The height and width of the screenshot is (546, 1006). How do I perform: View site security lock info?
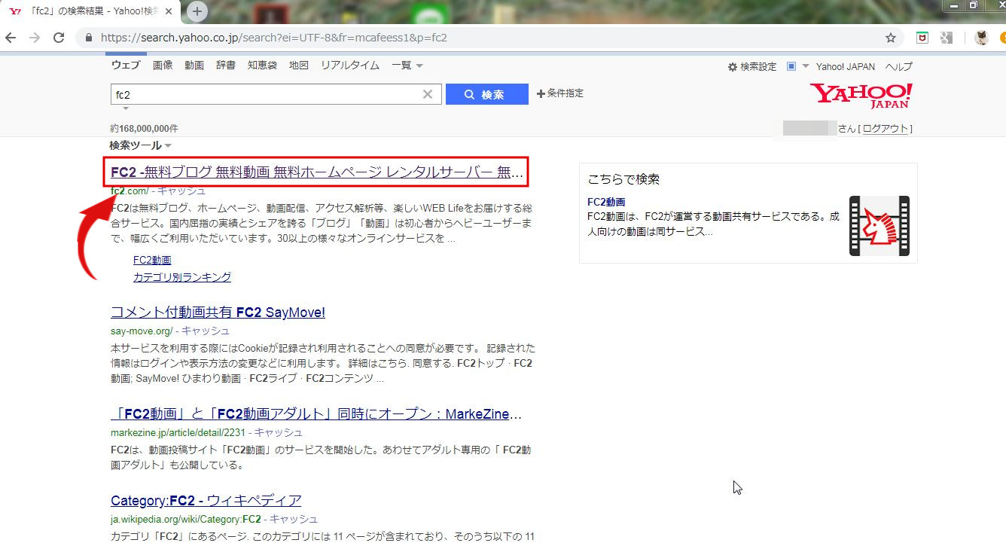pyautogui.click(x=89, y=38)
